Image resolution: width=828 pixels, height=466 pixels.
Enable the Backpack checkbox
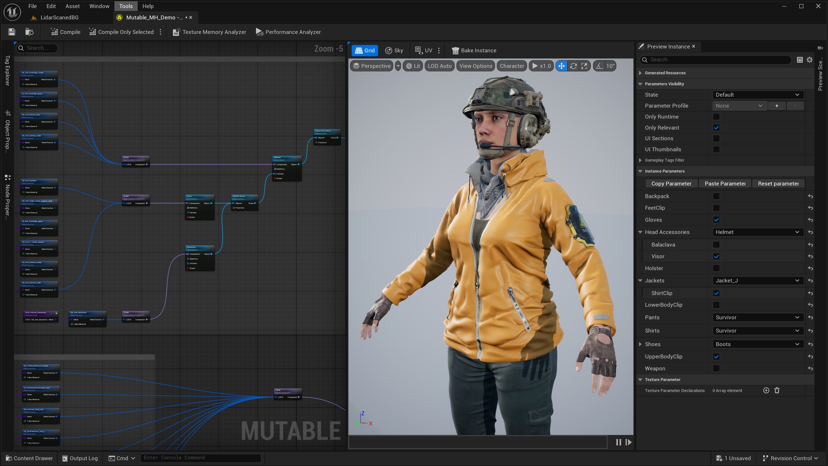716,196
